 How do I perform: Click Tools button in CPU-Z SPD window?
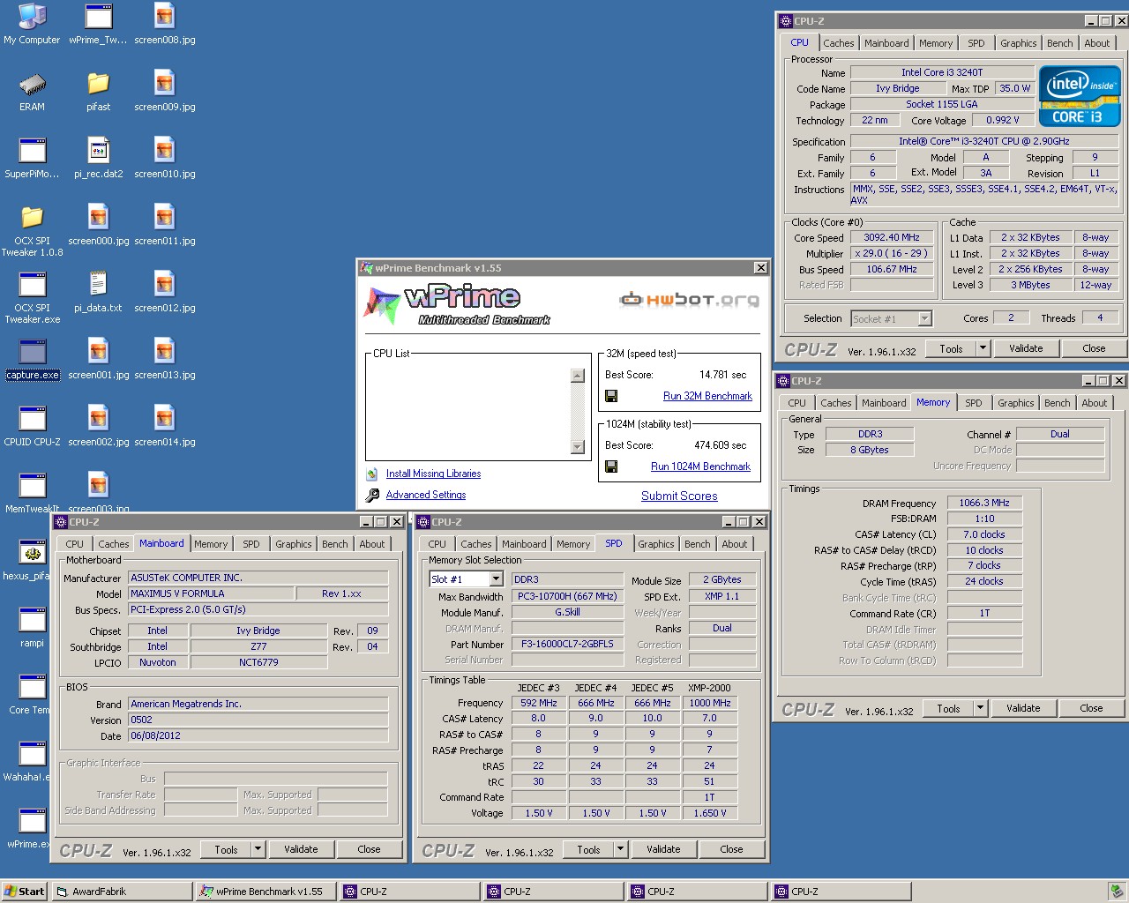(x=588, y=849)
